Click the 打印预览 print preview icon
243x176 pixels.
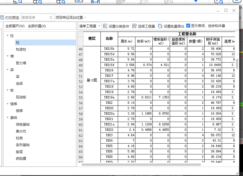pyautogui.click(x=2, y=18)
